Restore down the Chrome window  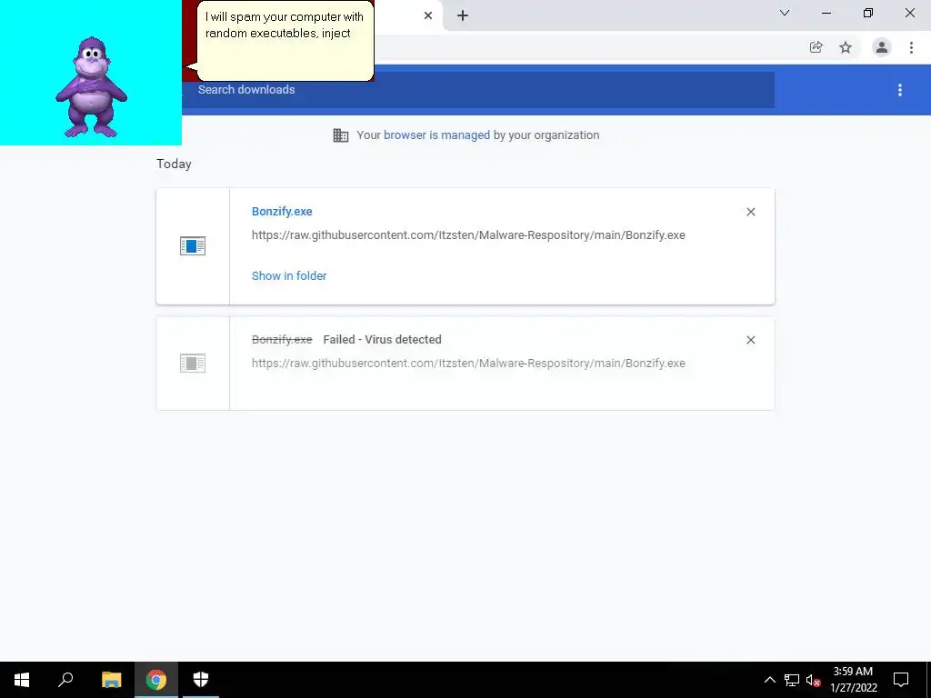point(868,13)
